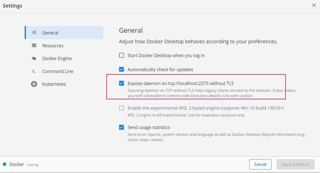Image resolution: width=320 pixels, height=173 pixels.
Task: Click the 'Exposing daemon on TCP without TLS' description
Action: click(212, 93)
